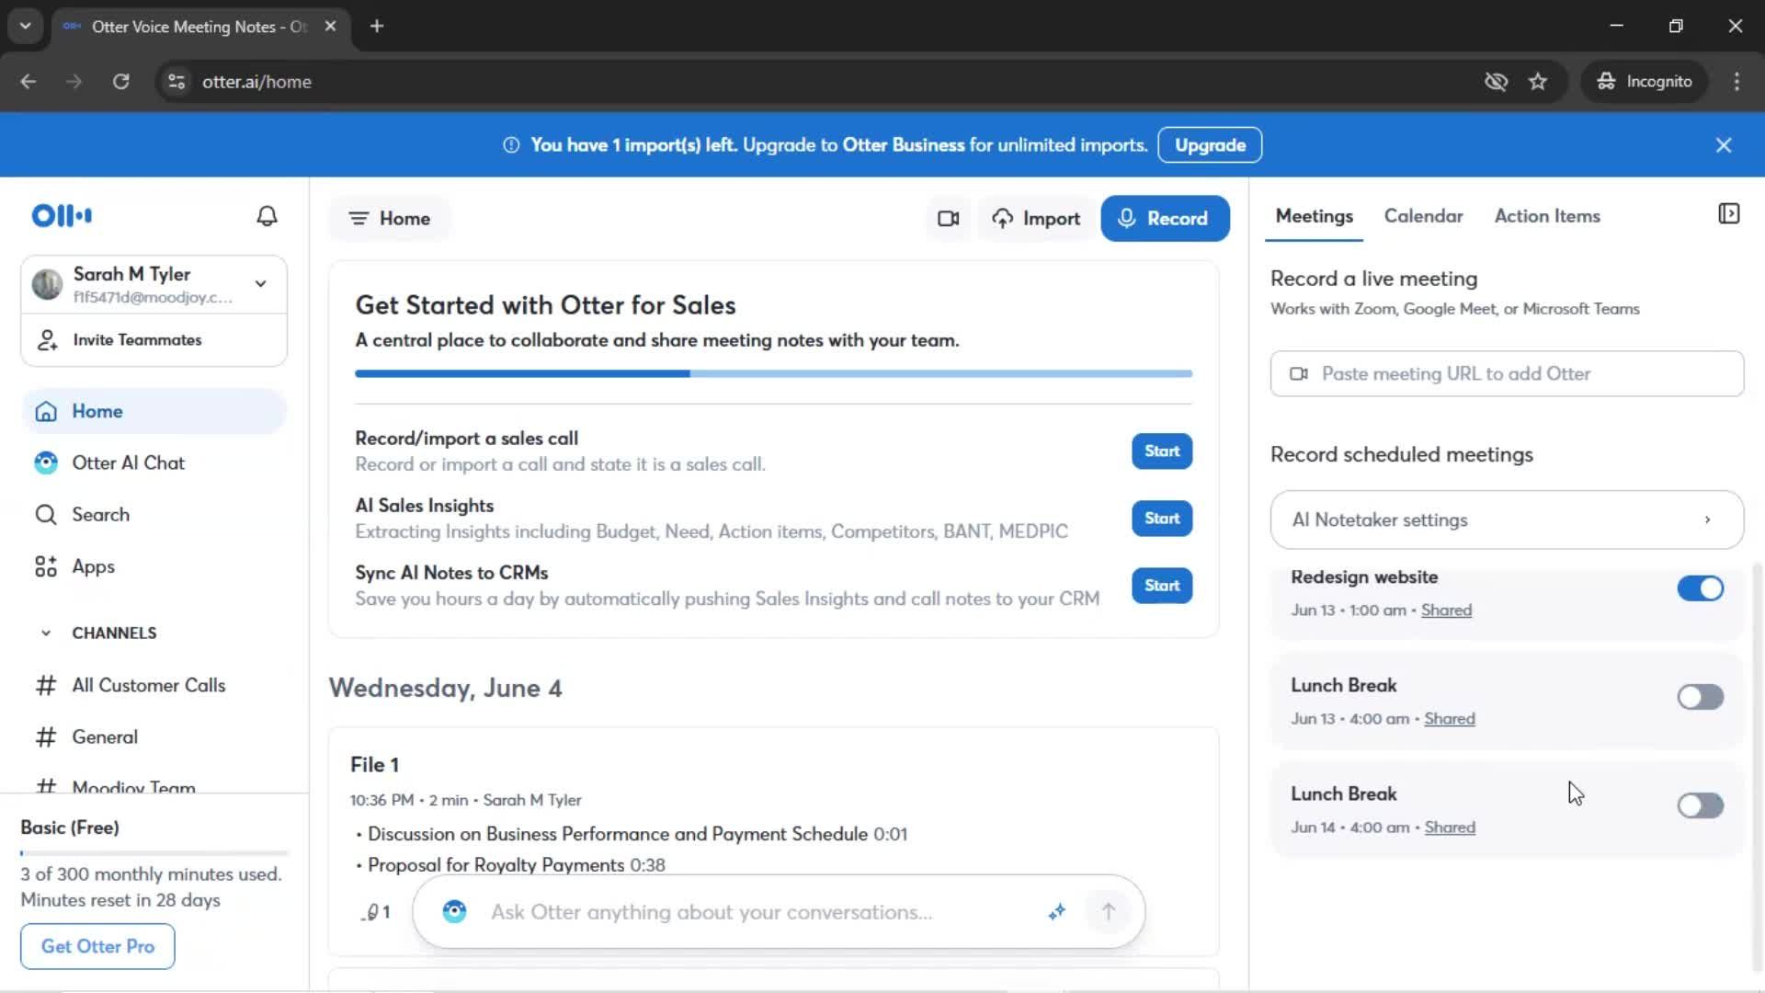
Task: Close the Otter Voice Meeting Notes tab
Action: click(x=330, y=26)
